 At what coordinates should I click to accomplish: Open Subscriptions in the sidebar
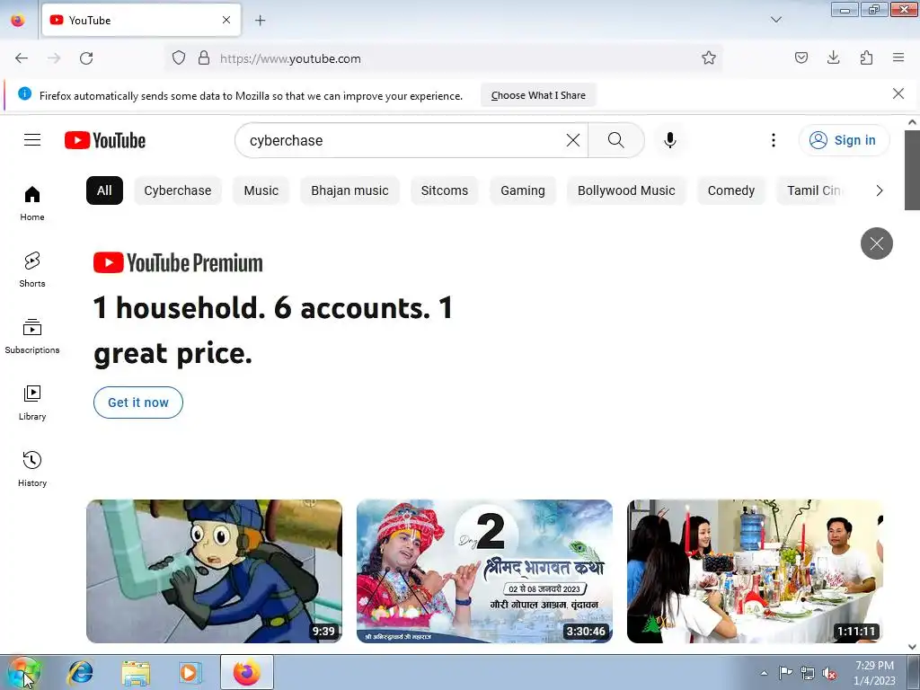[x=32, y=336]
